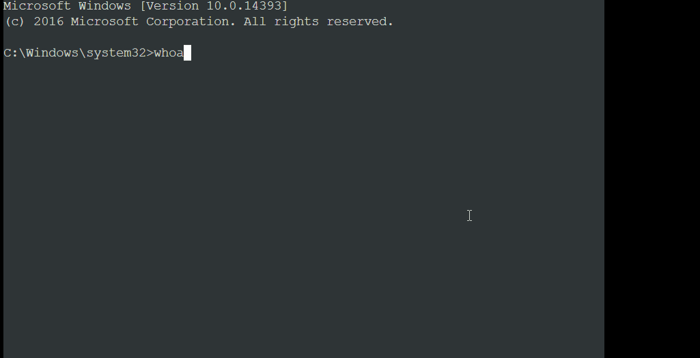Click the year "2016" in the copyright line
Image resolution: width=700 pixels, height=358 pixels.
[48, 21]
